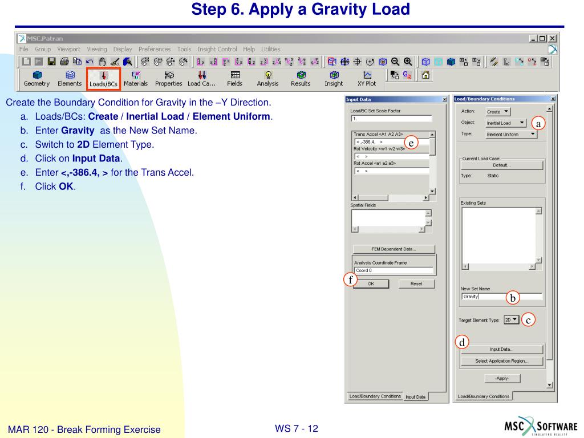Image resolution: width=584 pixels, height=438 pixels.
Task: Switch to the Input Data bottom tab
Action: coord(415,397)
